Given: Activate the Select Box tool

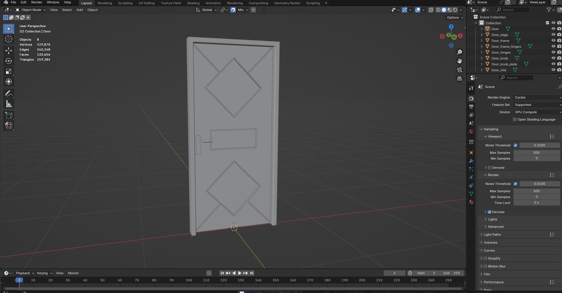Looking at the screenshot, I should click(8, 29).
